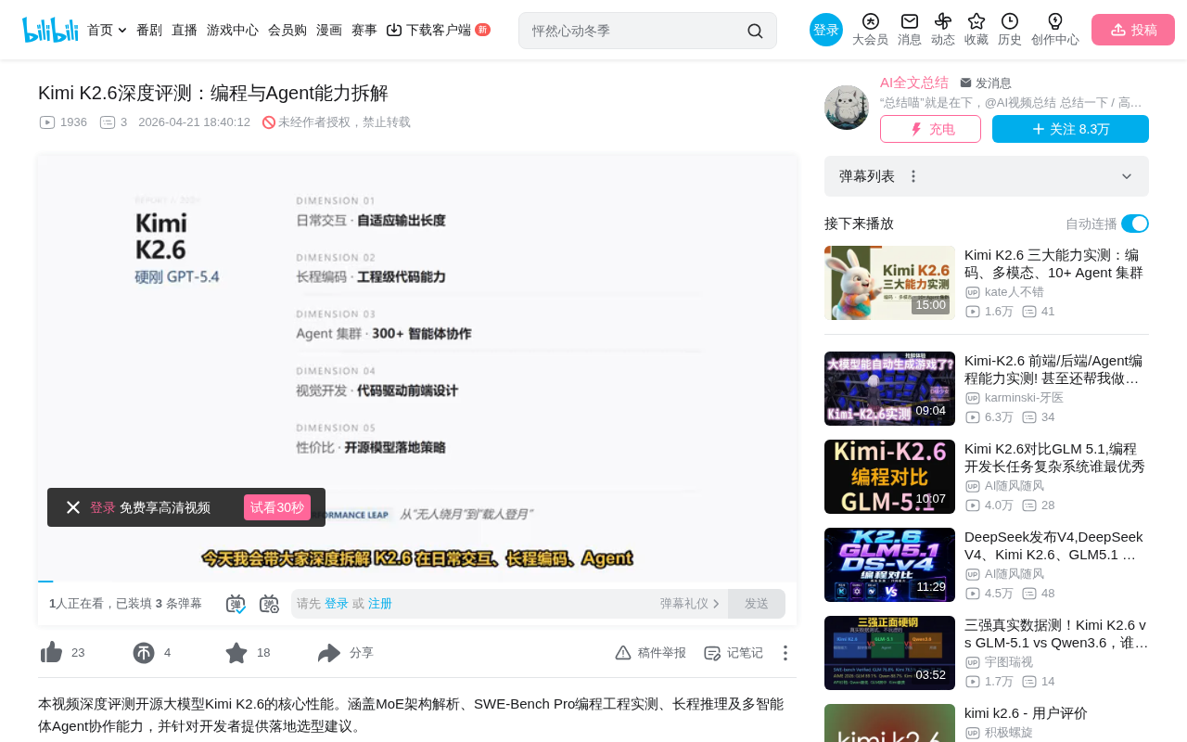
Task: Open 弹幕列表 options dots
Action: tap(913, 176)
